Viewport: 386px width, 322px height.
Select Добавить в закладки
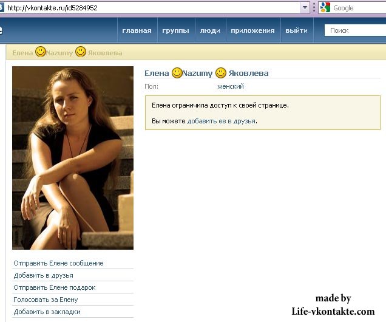coord(47,312)
